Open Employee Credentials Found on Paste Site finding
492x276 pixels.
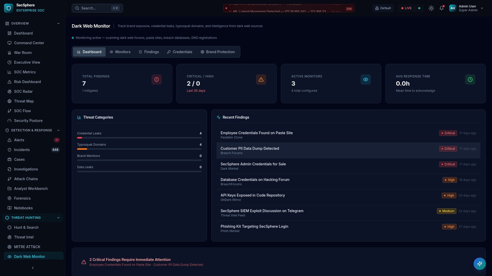[348, 135]
